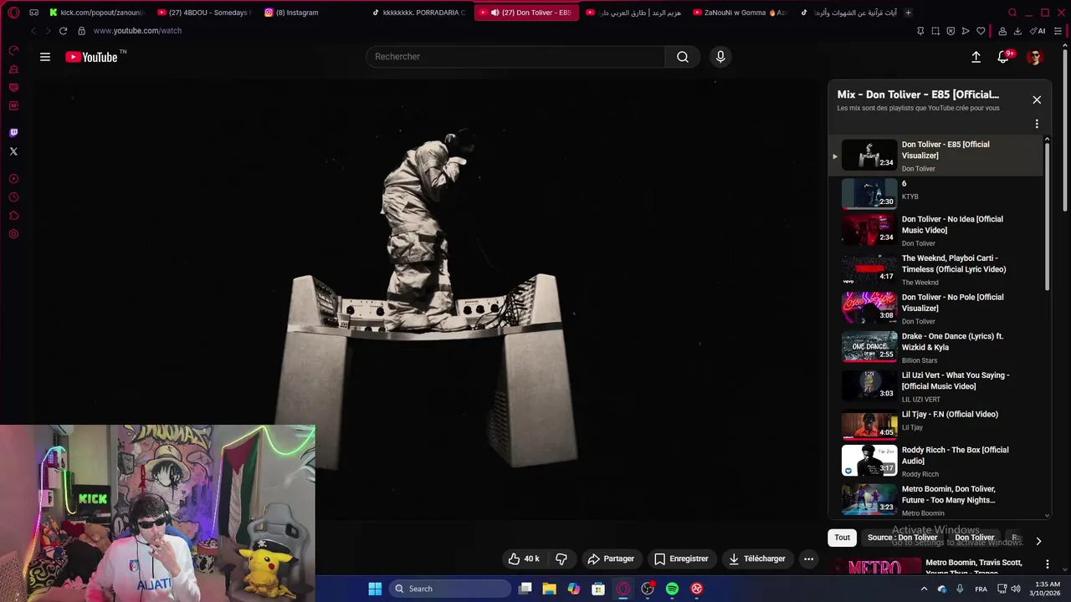Open Opera easy setup menu icon

[1058, 31]
